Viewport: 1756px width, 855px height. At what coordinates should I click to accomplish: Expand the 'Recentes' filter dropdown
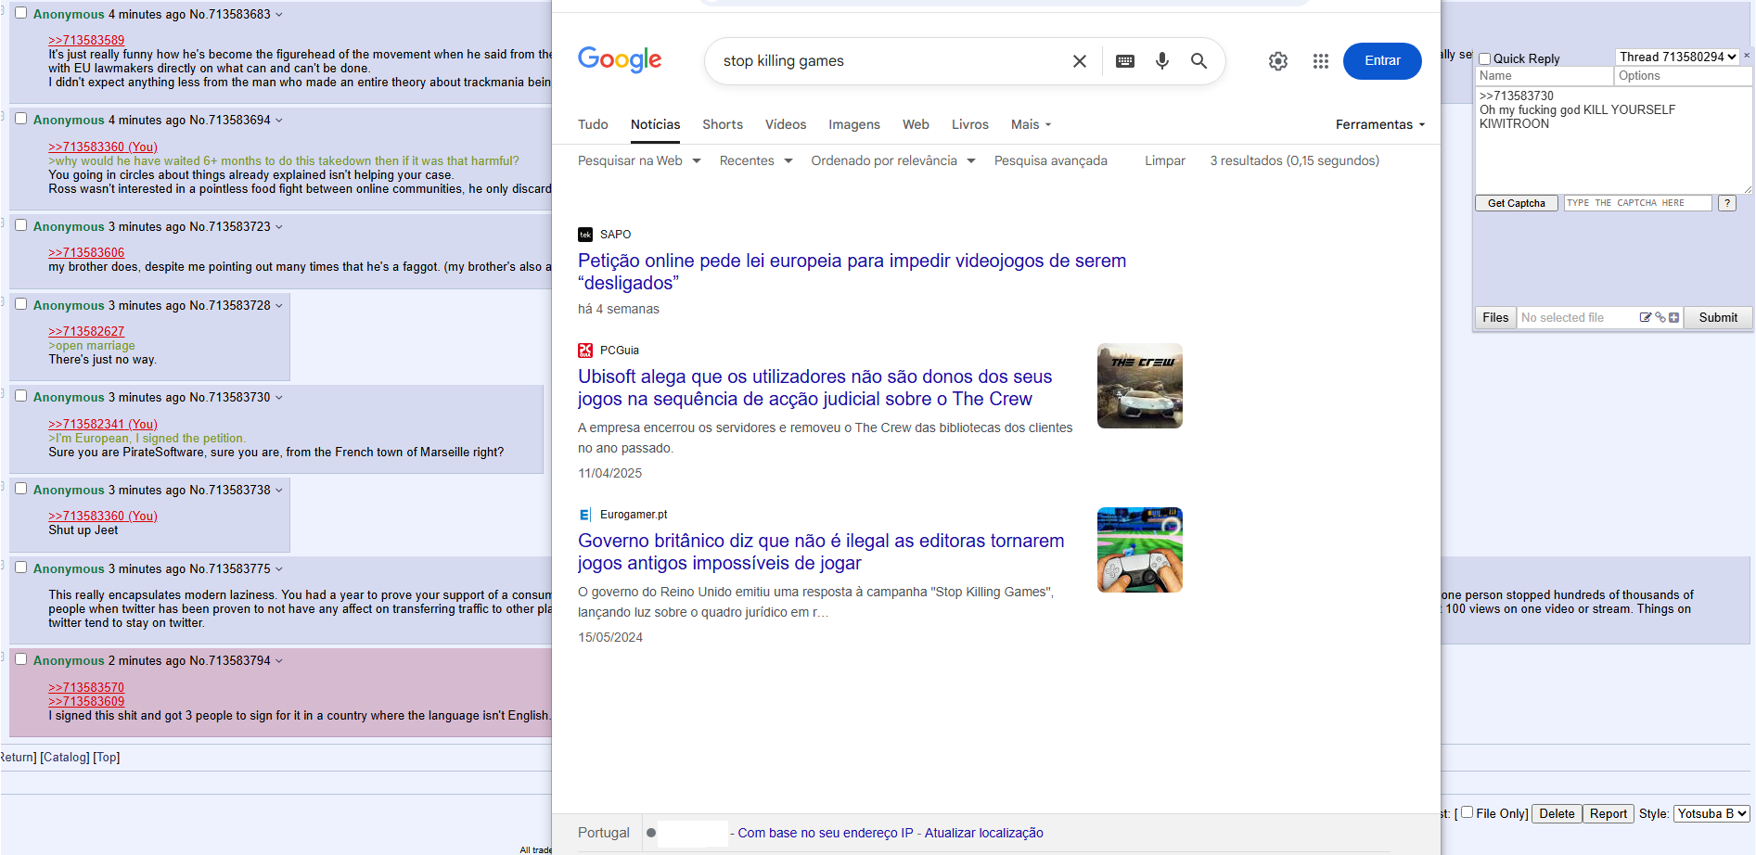tap(756, 160)
